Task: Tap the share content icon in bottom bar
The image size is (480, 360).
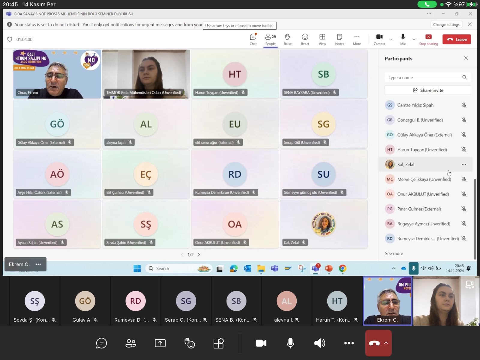Action: (x=160, y=343)
